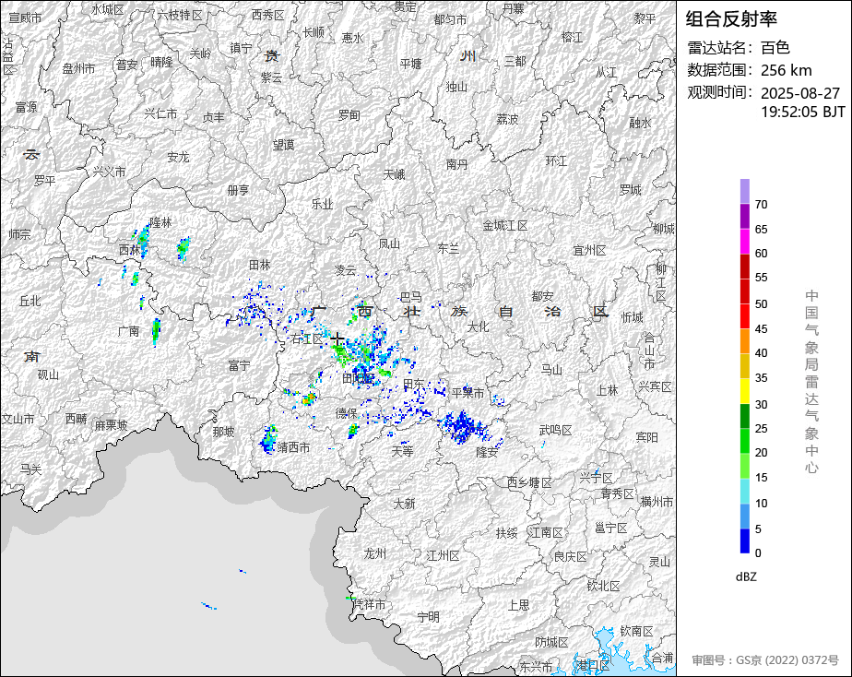The image size is (852, 677).
Task: Pick the deep blue 0–5 legend swatch
Action: click(744, 541)
